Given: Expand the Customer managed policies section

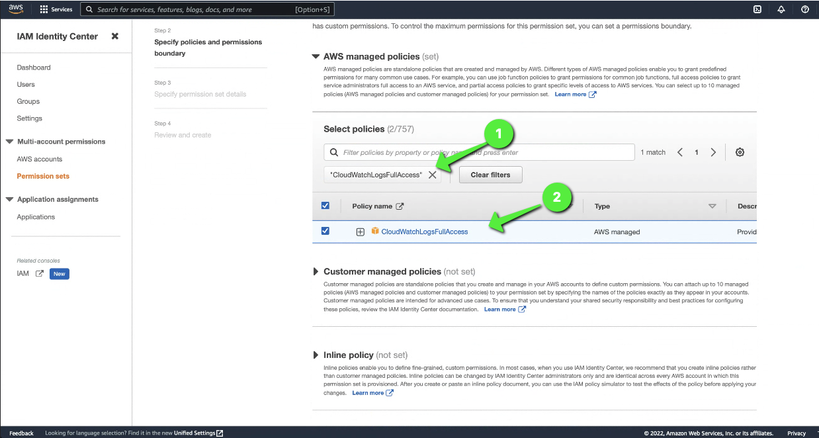Looking at the screenshot, I should (316, 272).
